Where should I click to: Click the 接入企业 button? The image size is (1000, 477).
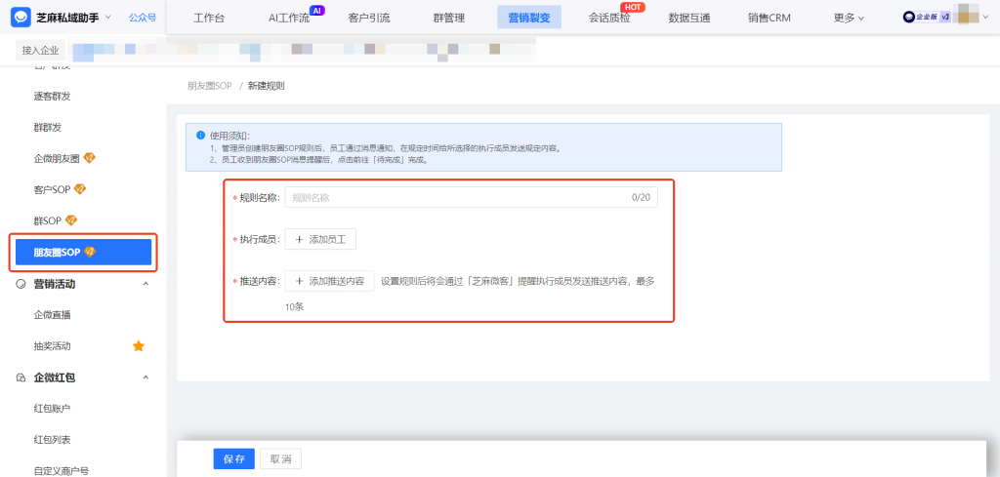point(40,50)
